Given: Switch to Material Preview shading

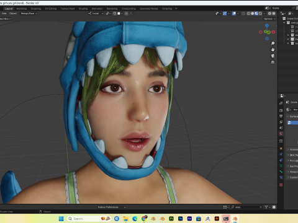Looking at the screenshot, I should [x=256, y=14].
